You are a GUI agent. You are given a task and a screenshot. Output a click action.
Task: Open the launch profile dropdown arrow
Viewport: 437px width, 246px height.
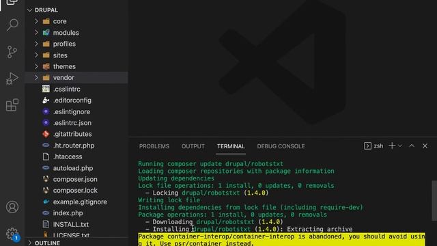[400, 146]
